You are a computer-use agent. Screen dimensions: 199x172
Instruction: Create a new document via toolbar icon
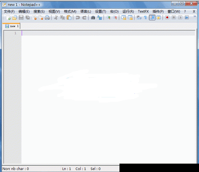click(x=8, y=18)
